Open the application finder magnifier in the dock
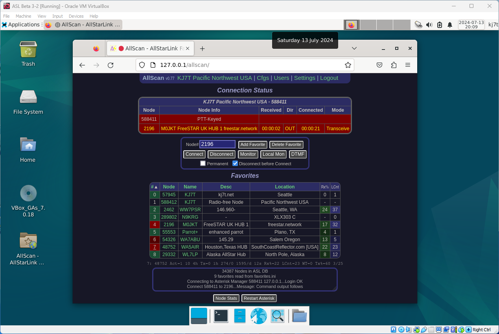 [x=277, y=316]
